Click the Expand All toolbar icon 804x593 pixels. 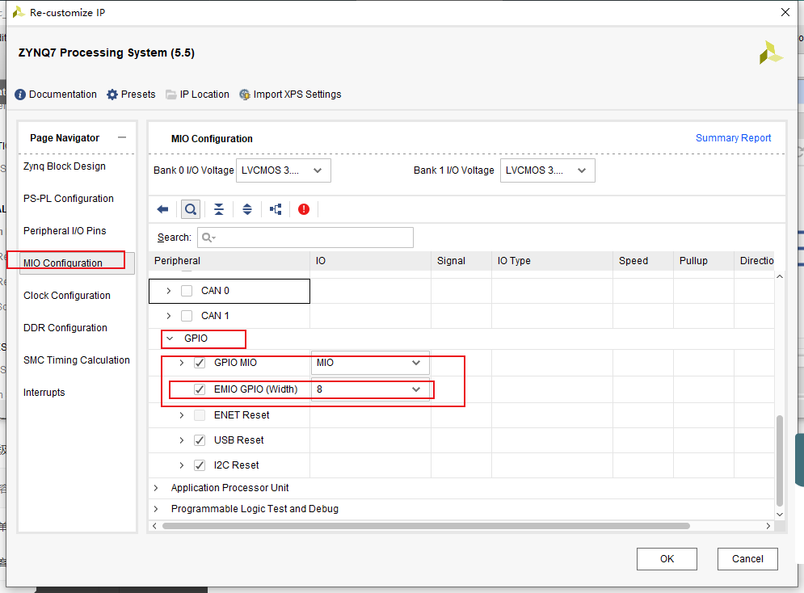[x=247, y=209]
